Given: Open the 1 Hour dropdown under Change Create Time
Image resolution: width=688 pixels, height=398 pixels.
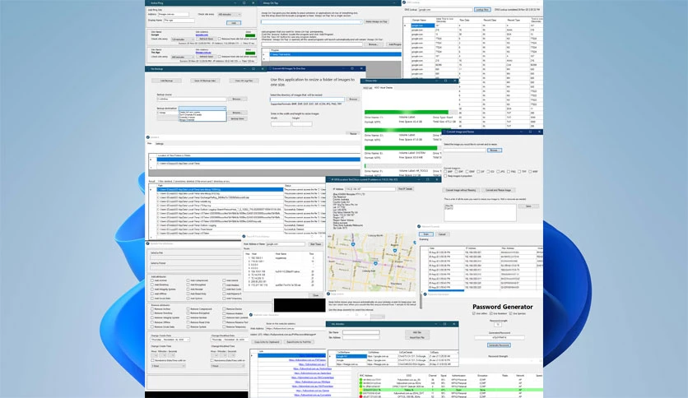Looking at the screenshot, I should coord(168,366).
